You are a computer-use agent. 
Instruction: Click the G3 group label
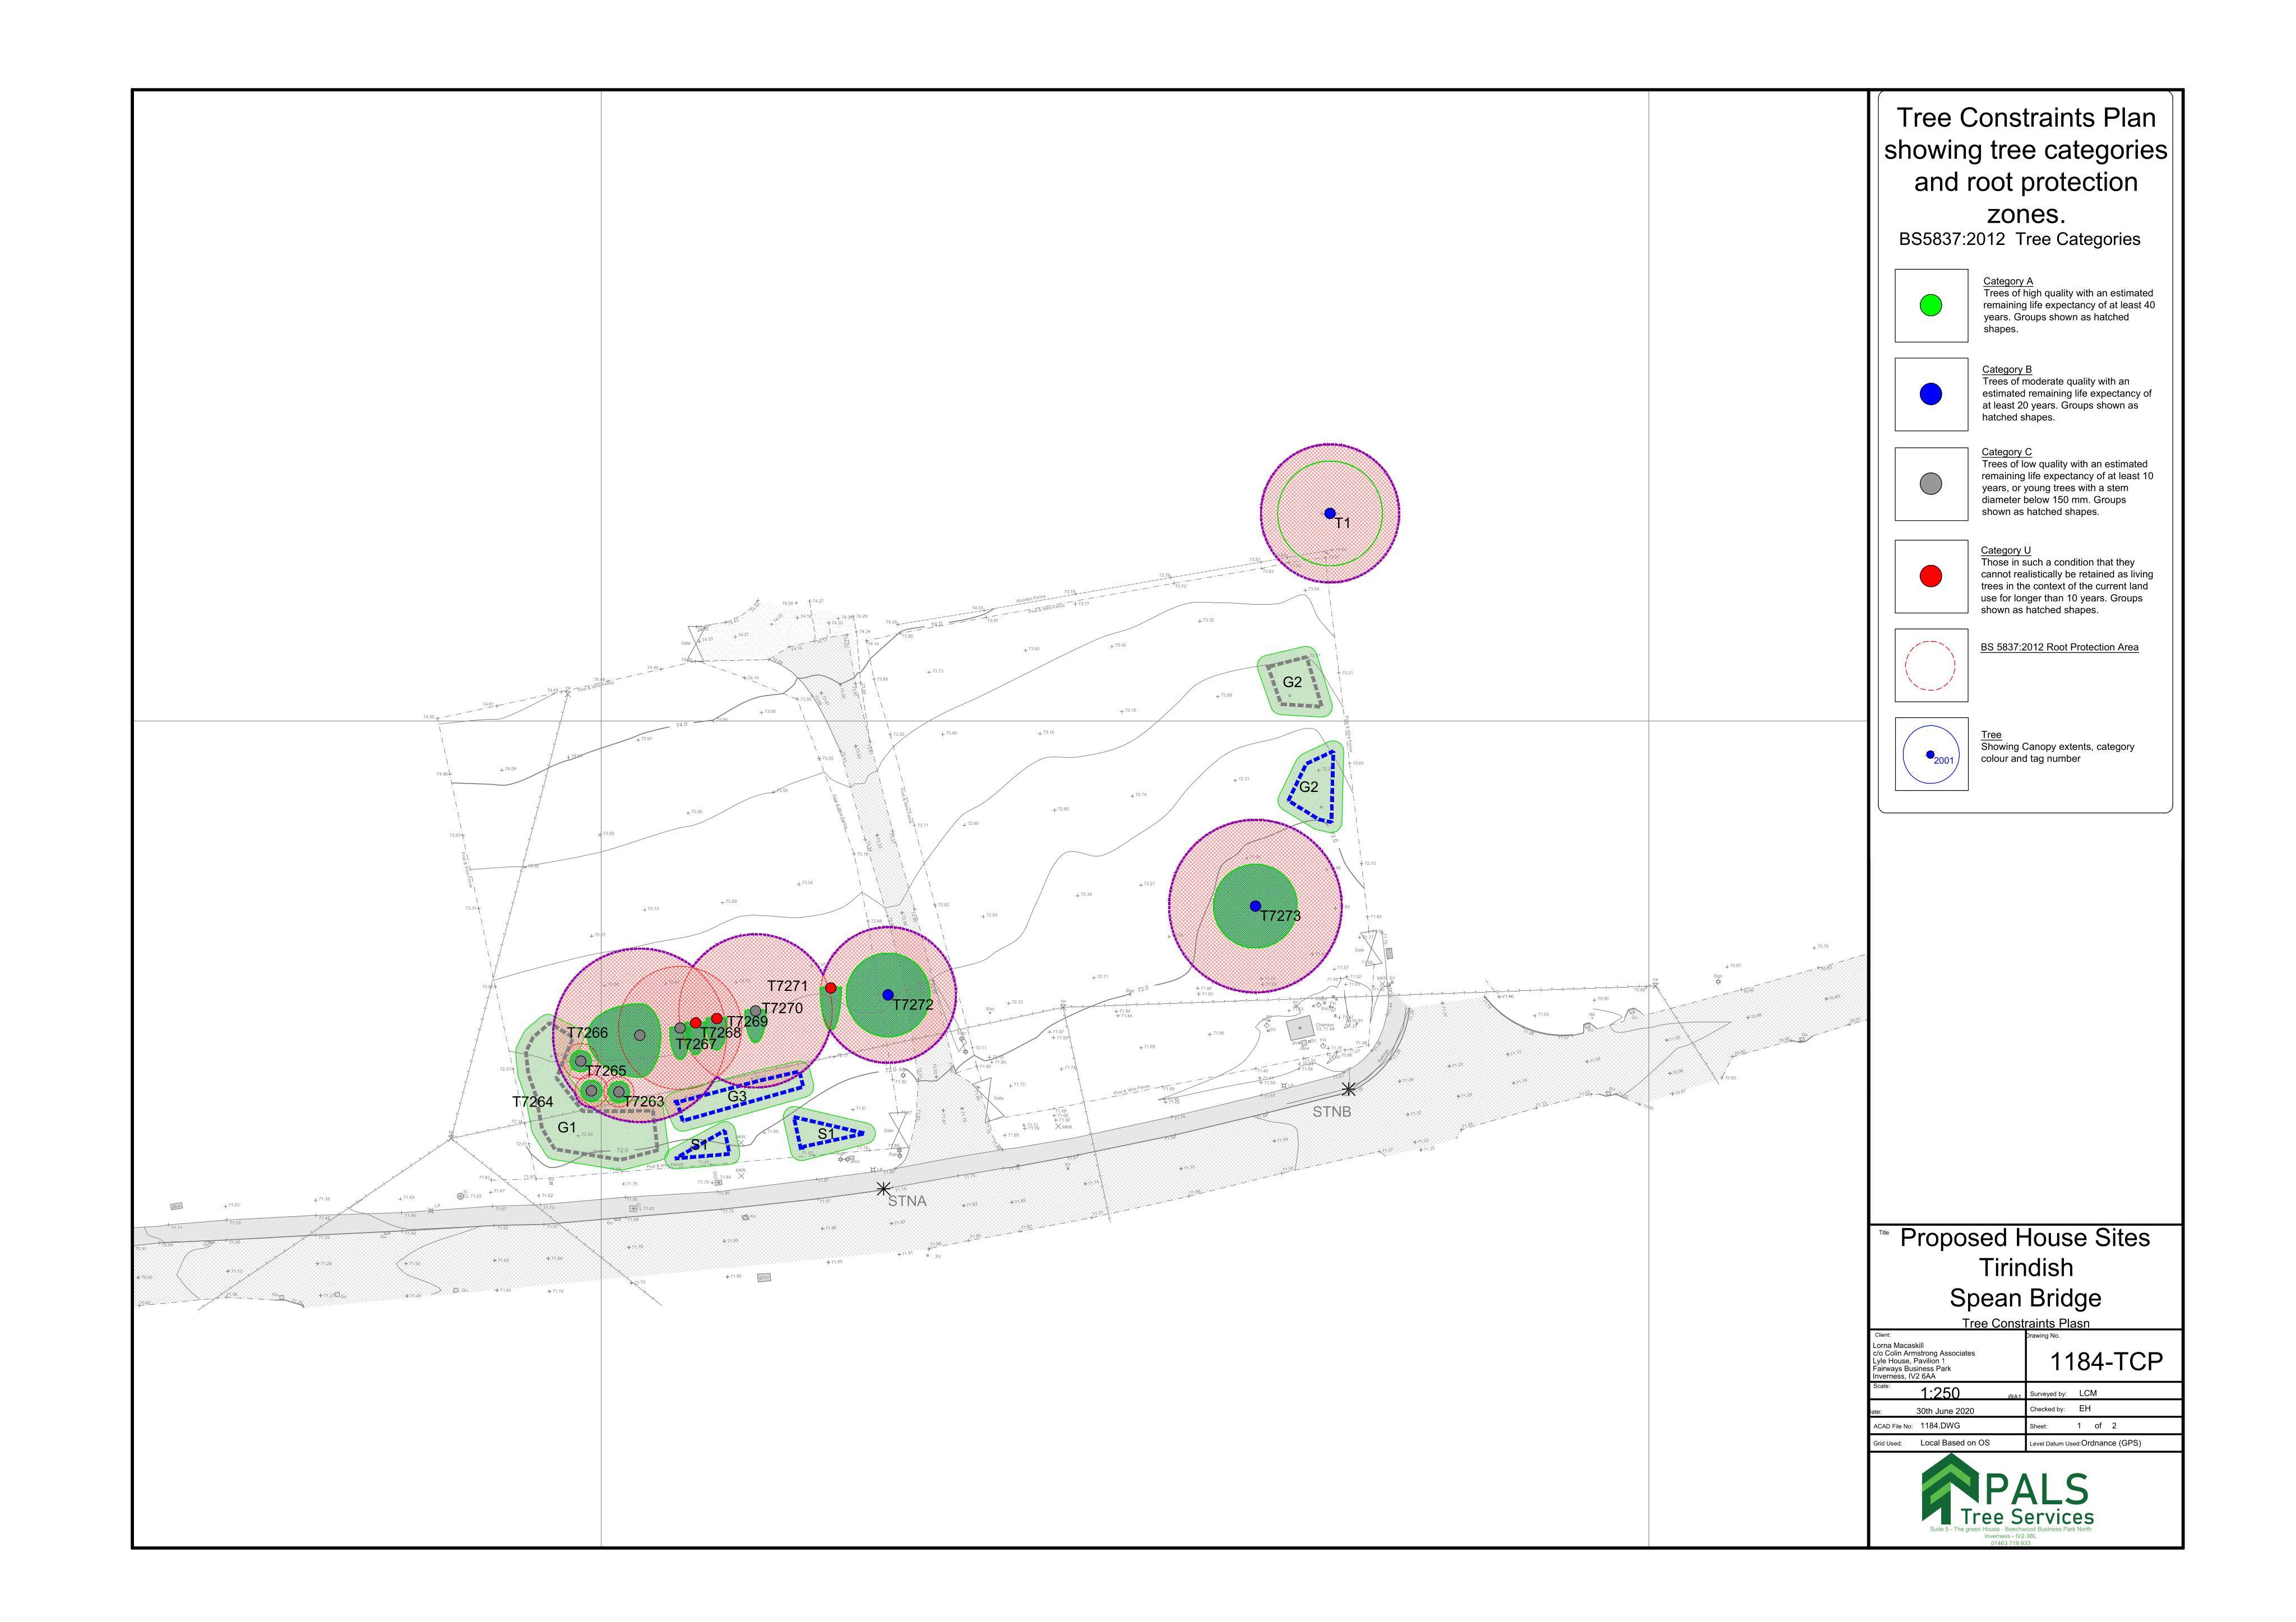click(737, 1096)
